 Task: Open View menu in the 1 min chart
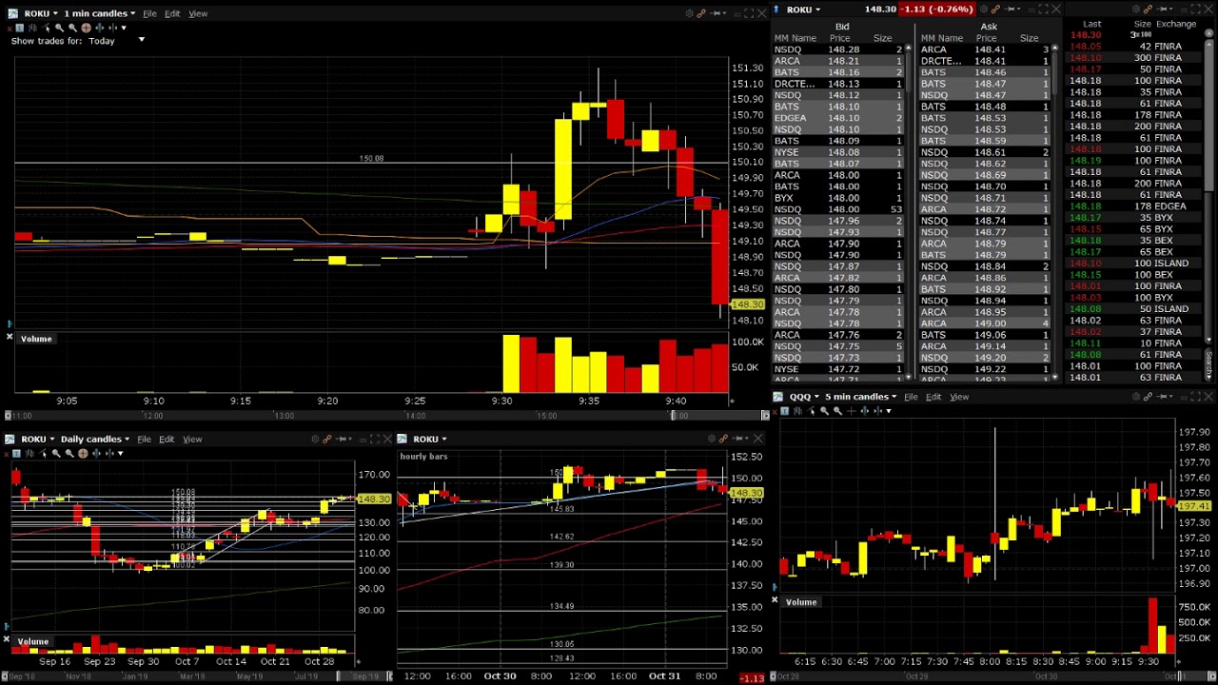[198, 13]
